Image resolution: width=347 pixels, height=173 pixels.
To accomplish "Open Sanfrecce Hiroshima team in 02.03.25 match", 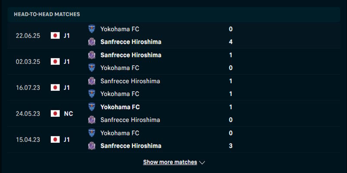I will pyautogui.click(x=131, y=55).
